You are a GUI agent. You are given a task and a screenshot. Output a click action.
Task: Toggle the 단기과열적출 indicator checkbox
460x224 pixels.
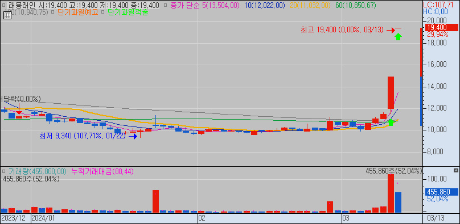click(102, 12)
